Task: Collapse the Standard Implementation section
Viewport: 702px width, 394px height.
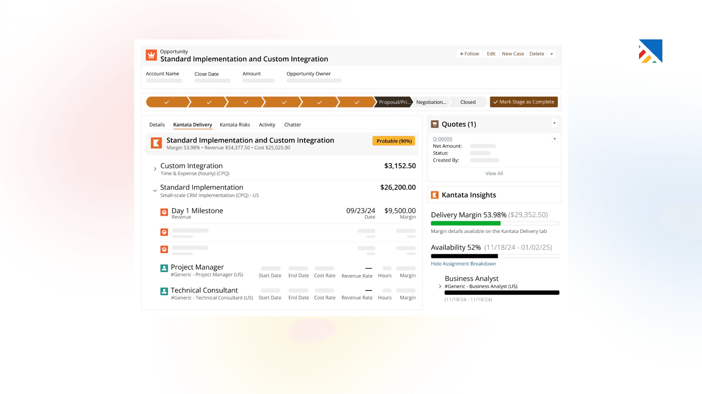Action: (155, 190)
